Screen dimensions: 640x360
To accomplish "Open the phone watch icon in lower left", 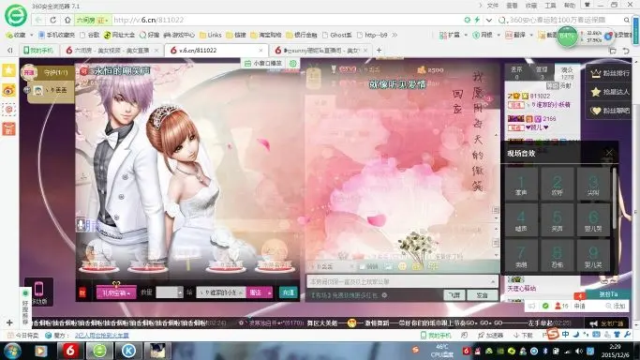I will [x=38, y=292].
